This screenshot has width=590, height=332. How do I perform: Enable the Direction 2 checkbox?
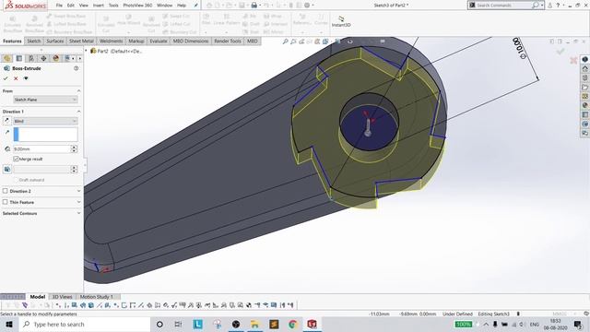(5, 191)
